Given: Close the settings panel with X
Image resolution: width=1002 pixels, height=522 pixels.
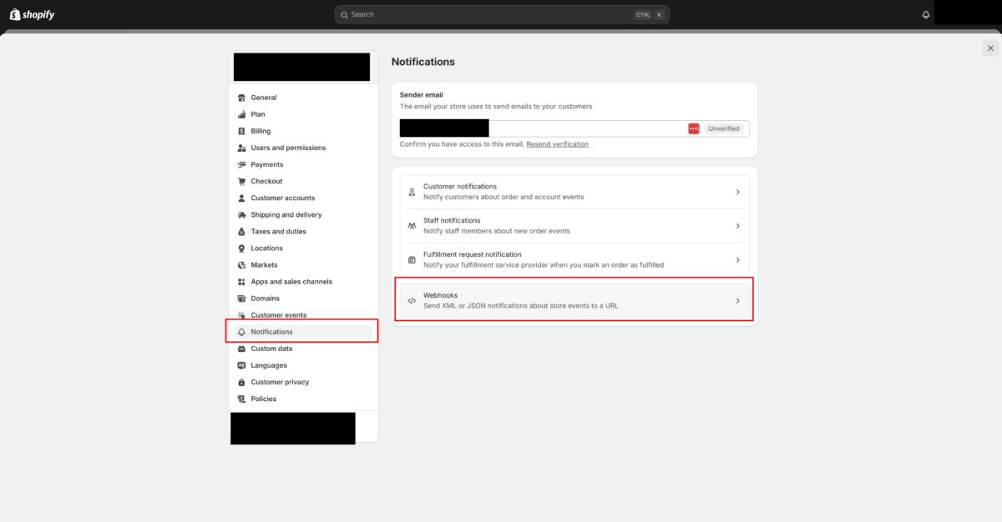Looking at the screenshot, I should [x=989, y=48].
